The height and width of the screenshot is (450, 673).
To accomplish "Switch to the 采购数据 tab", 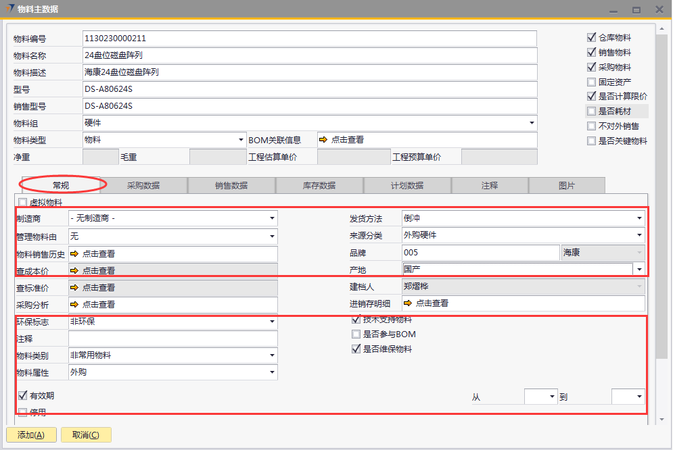I will coord(143,185).
